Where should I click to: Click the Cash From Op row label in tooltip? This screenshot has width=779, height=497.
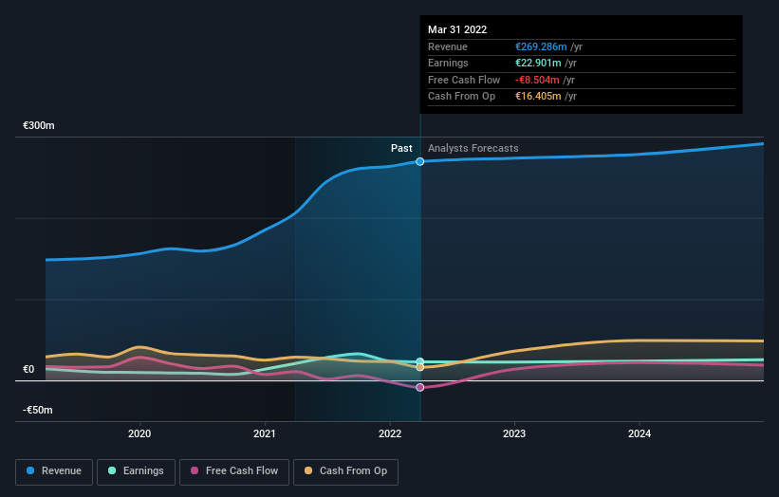point(461,97)
